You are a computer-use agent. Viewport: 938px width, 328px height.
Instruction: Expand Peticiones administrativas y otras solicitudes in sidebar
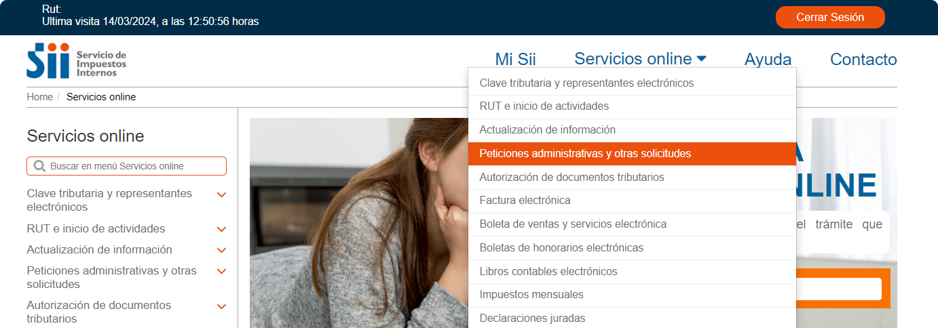point(221,271)
